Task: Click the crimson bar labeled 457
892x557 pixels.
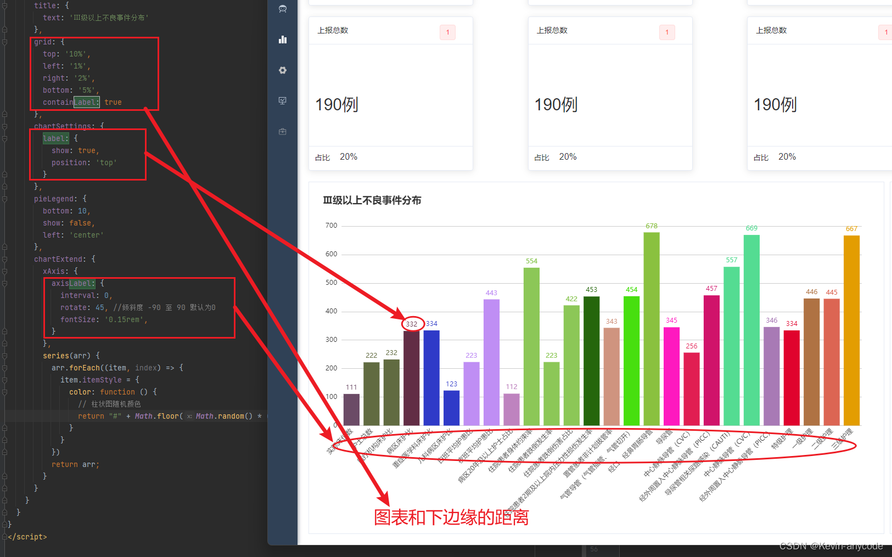Action: (712, 360)
